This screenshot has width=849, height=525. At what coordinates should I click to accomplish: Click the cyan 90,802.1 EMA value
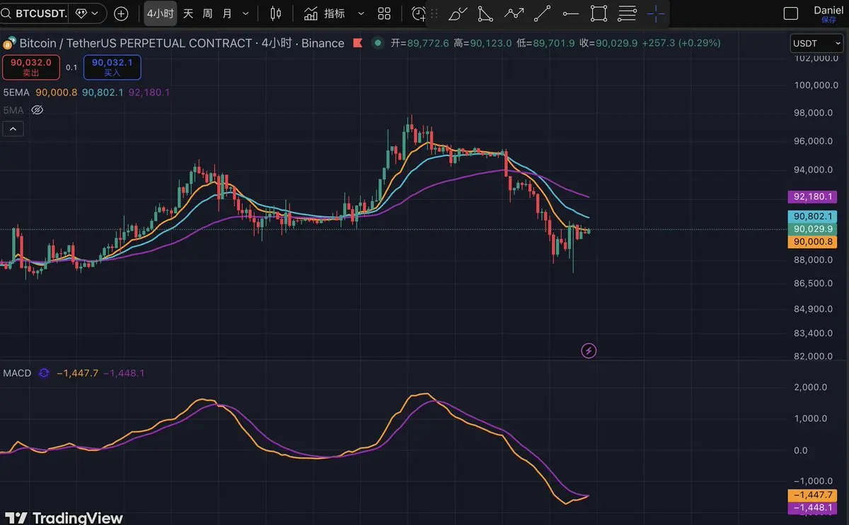[103, 93]
